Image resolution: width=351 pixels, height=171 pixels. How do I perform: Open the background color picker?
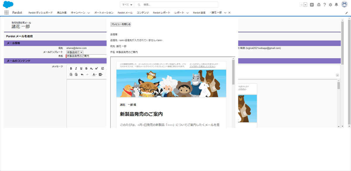101,74
